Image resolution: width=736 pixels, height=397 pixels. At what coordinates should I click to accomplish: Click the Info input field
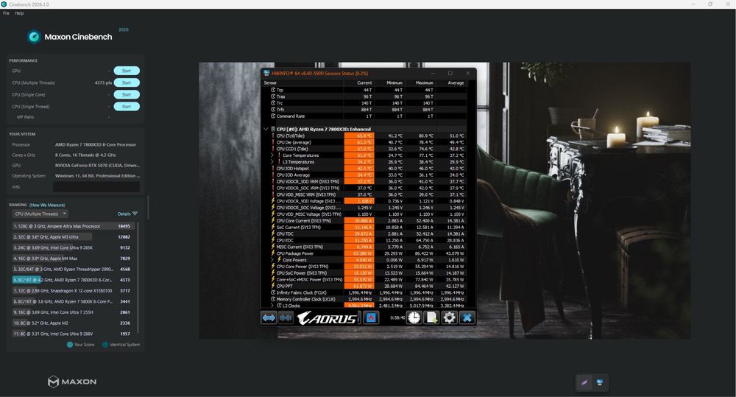(x=96, y=186)
